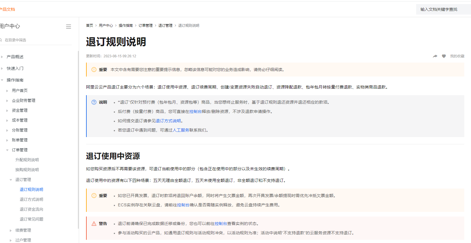Click the sidebar vertical scrollbar
Screen dimensions: 471x243
click(78, 140)
